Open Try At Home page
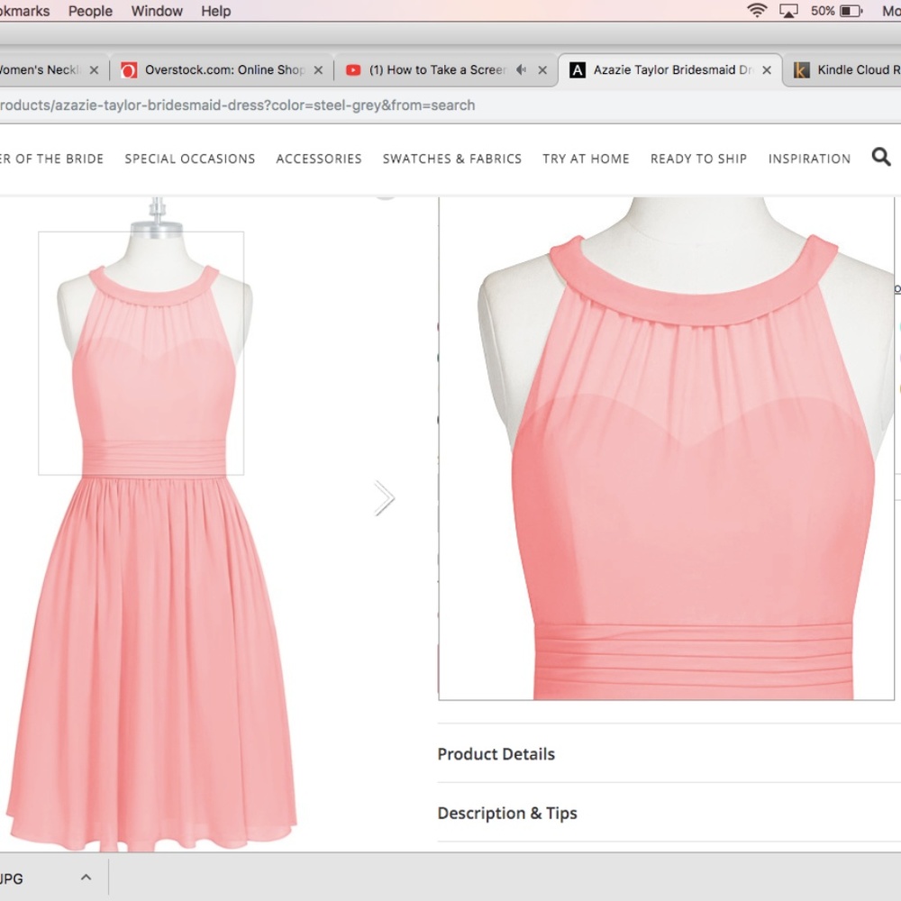This screenshot has width=901, height=901. click(x=587, y=159)
